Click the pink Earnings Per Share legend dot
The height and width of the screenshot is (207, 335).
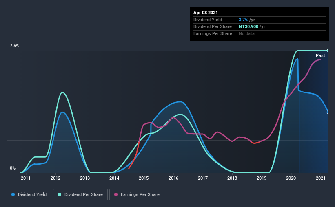click(116, 194)
